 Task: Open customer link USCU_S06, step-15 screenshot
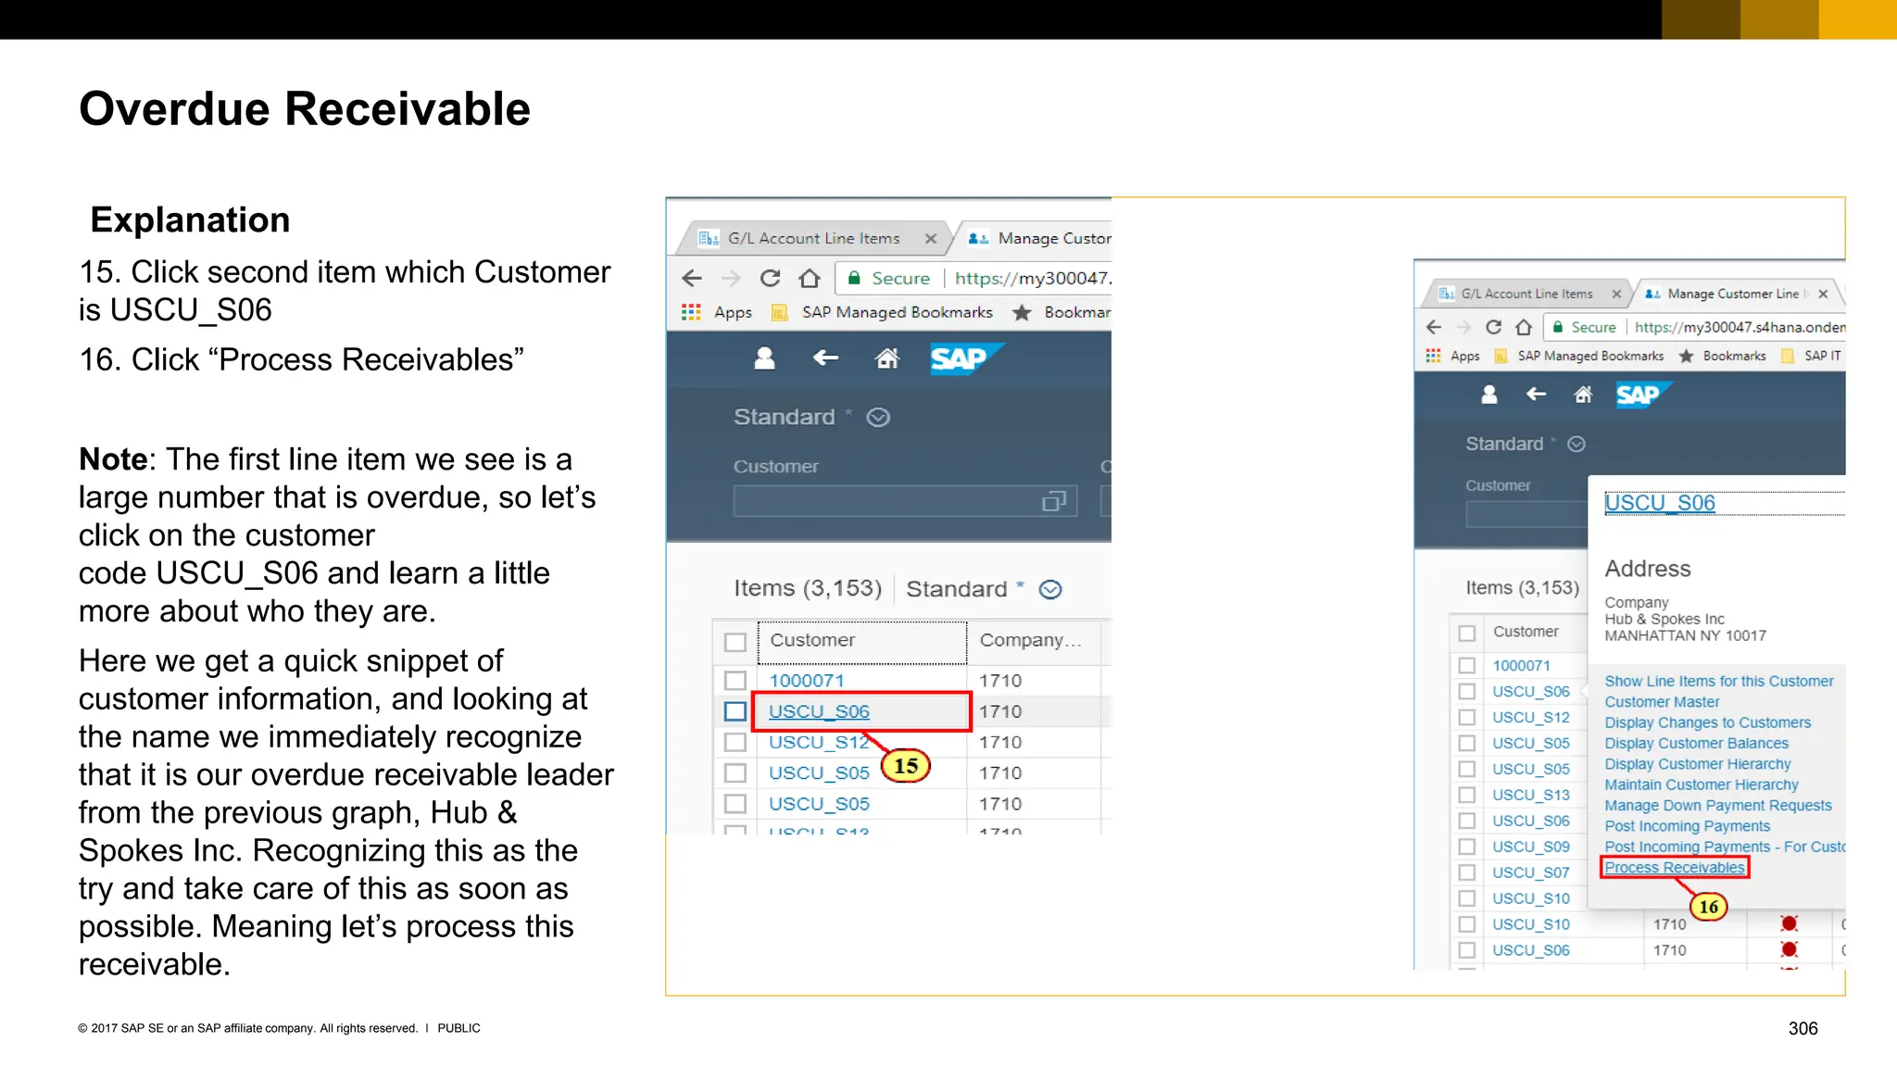click(819, 711)
